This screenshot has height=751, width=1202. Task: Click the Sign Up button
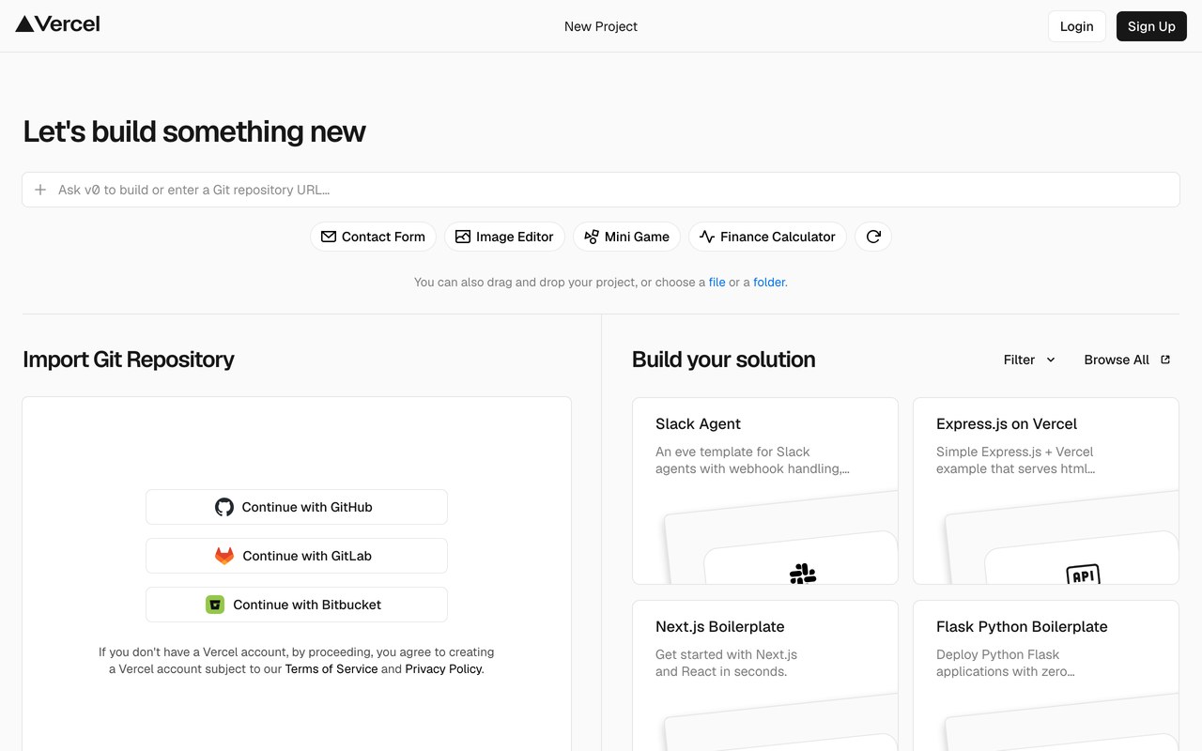1151,26
